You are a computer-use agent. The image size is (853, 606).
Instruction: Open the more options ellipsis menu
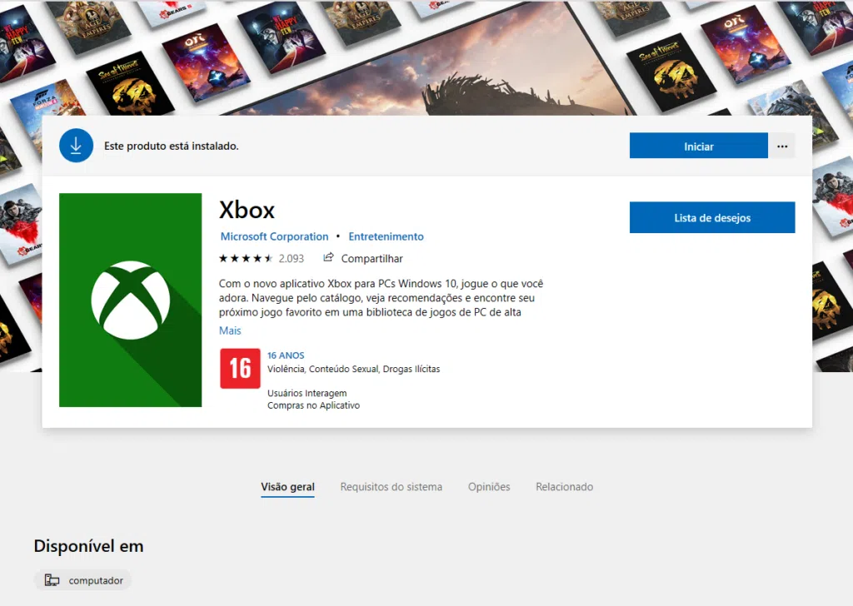tap(781, 145)
